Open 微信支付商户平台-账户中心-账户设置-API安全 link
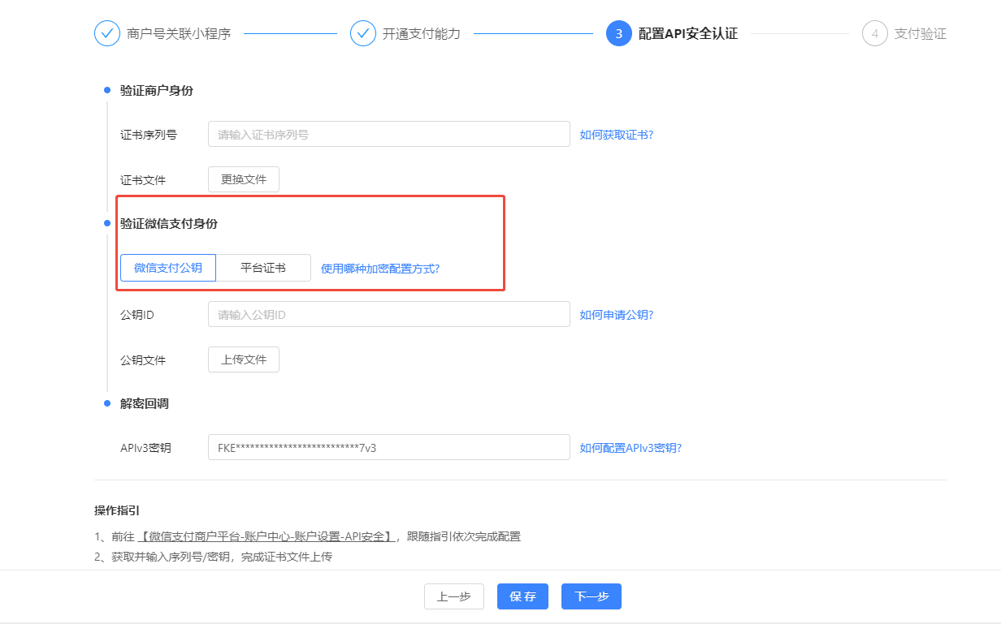The width and height of the screenshot is (1001, 624). pyautogui.click(x=266, y=536)
